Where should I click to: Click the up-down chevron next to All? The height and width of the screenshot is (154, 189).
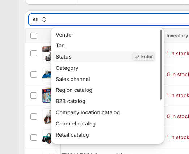click(x=44, y=20)
